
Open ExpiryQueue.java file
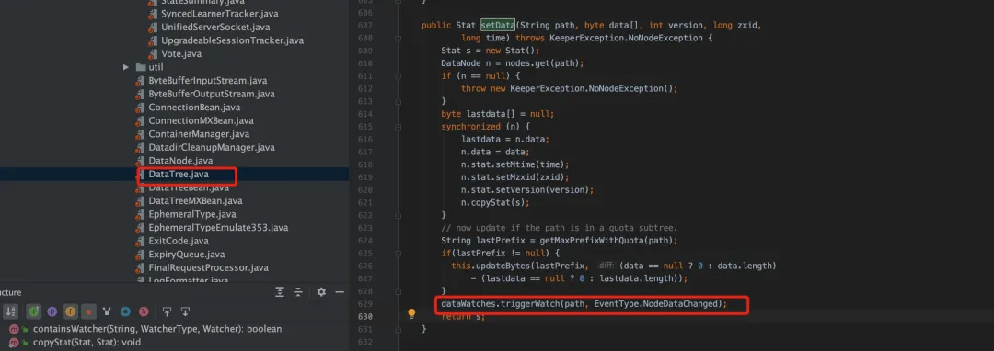coord(186,255)
